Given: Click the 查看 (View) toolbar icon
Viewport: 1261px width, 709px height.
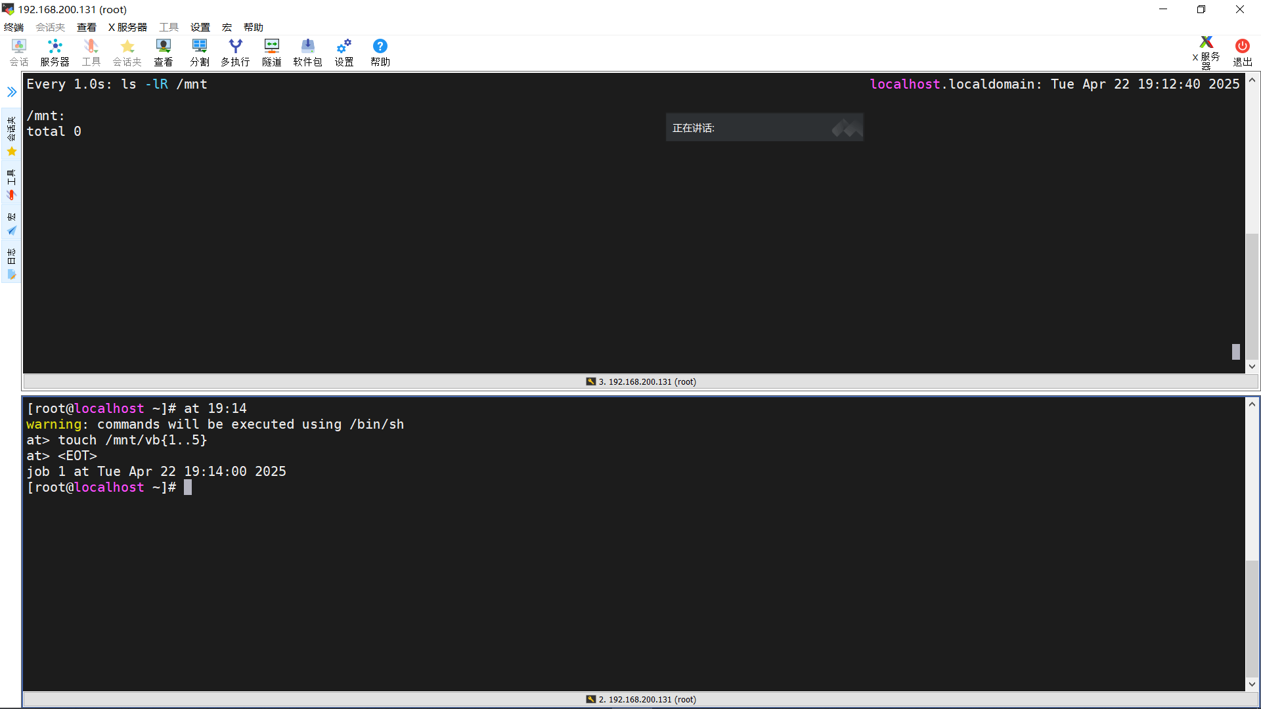Looking at the screenshot, I should (x=163, y=52).
